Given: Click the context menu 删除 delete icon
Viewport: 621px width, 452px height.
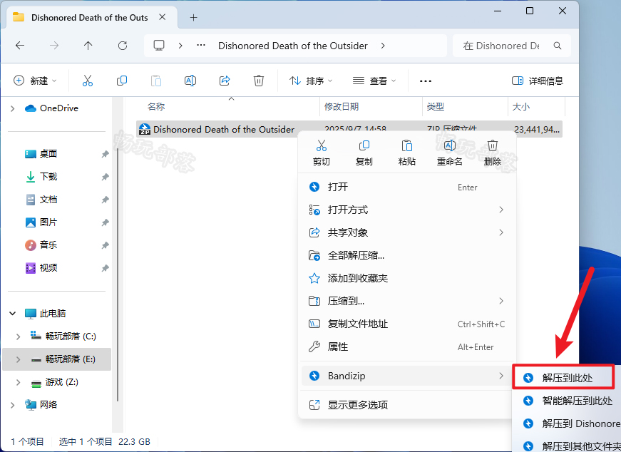Looking at the screenshot, I should [x=492, y=145].
